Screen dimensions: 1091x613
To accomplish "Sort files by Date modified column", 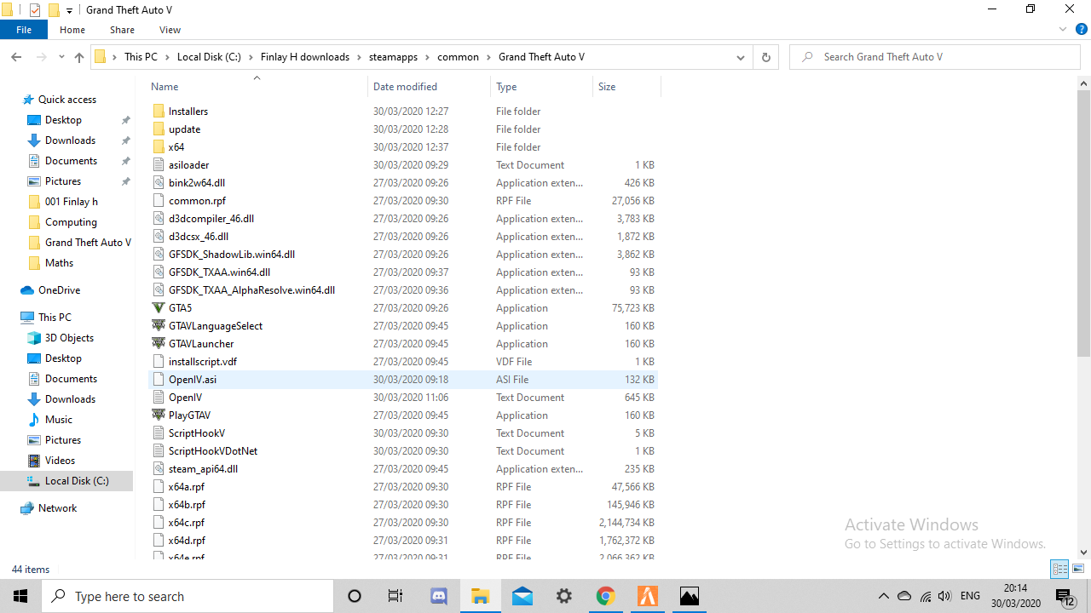I will coord(405,87).
